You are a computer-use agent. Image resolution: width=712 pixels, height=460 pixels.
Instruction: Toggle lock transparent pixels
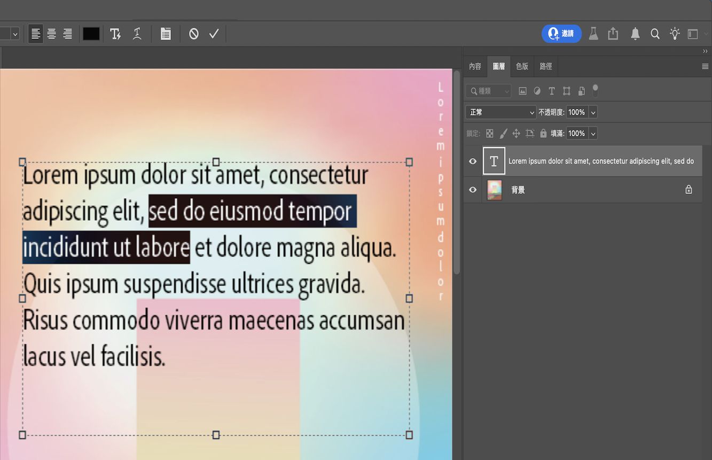[x=490, y=134]
